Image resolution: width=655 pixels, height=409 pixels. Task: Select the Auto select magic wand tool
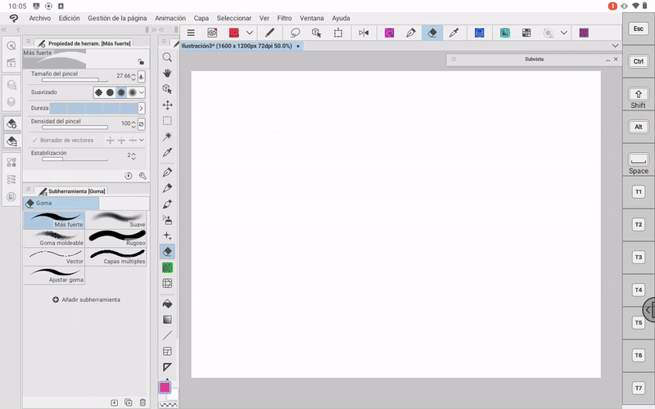coord(167,136)
